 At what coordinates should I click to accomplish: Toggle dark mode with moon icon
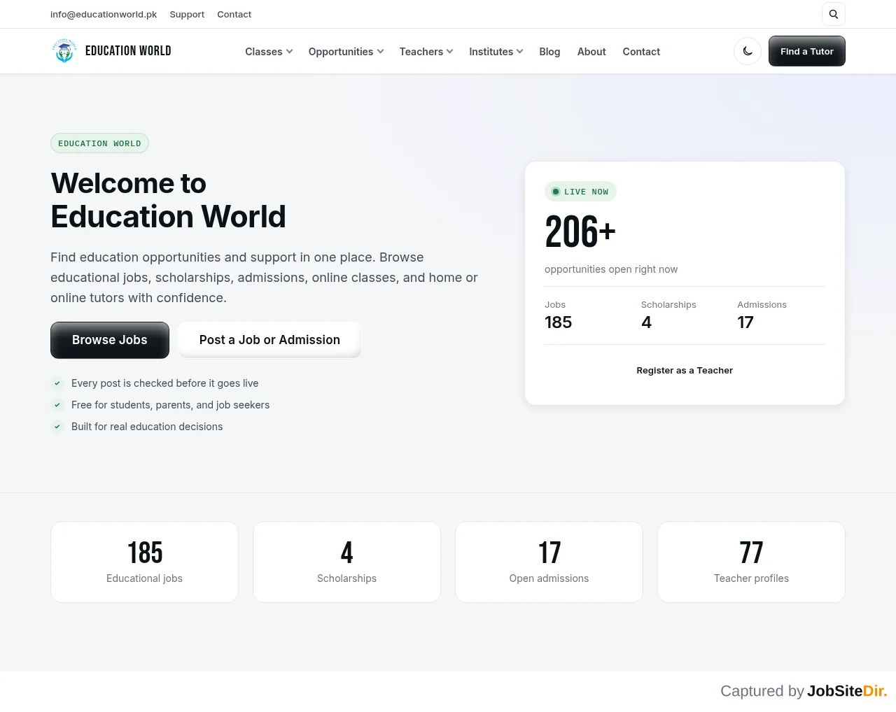(748, 51)
